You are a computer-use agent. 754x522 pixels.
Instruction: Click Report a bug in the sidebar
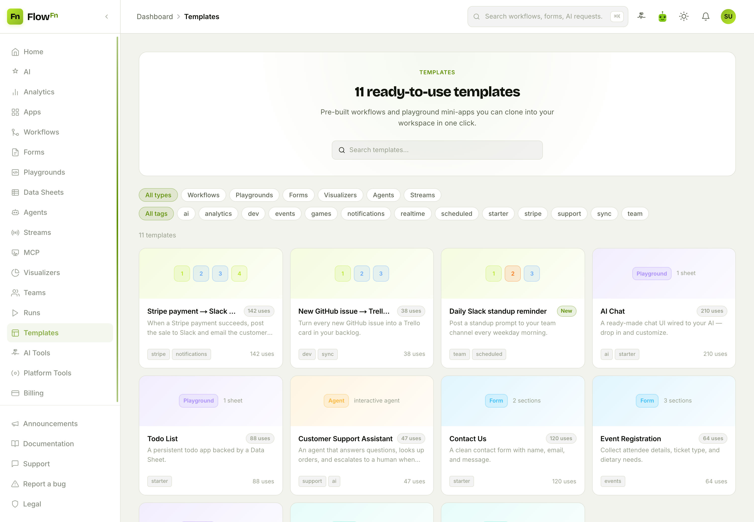click(60, 484)
